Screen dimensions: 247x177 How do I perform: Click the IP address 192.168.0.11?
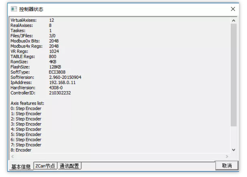62,83
